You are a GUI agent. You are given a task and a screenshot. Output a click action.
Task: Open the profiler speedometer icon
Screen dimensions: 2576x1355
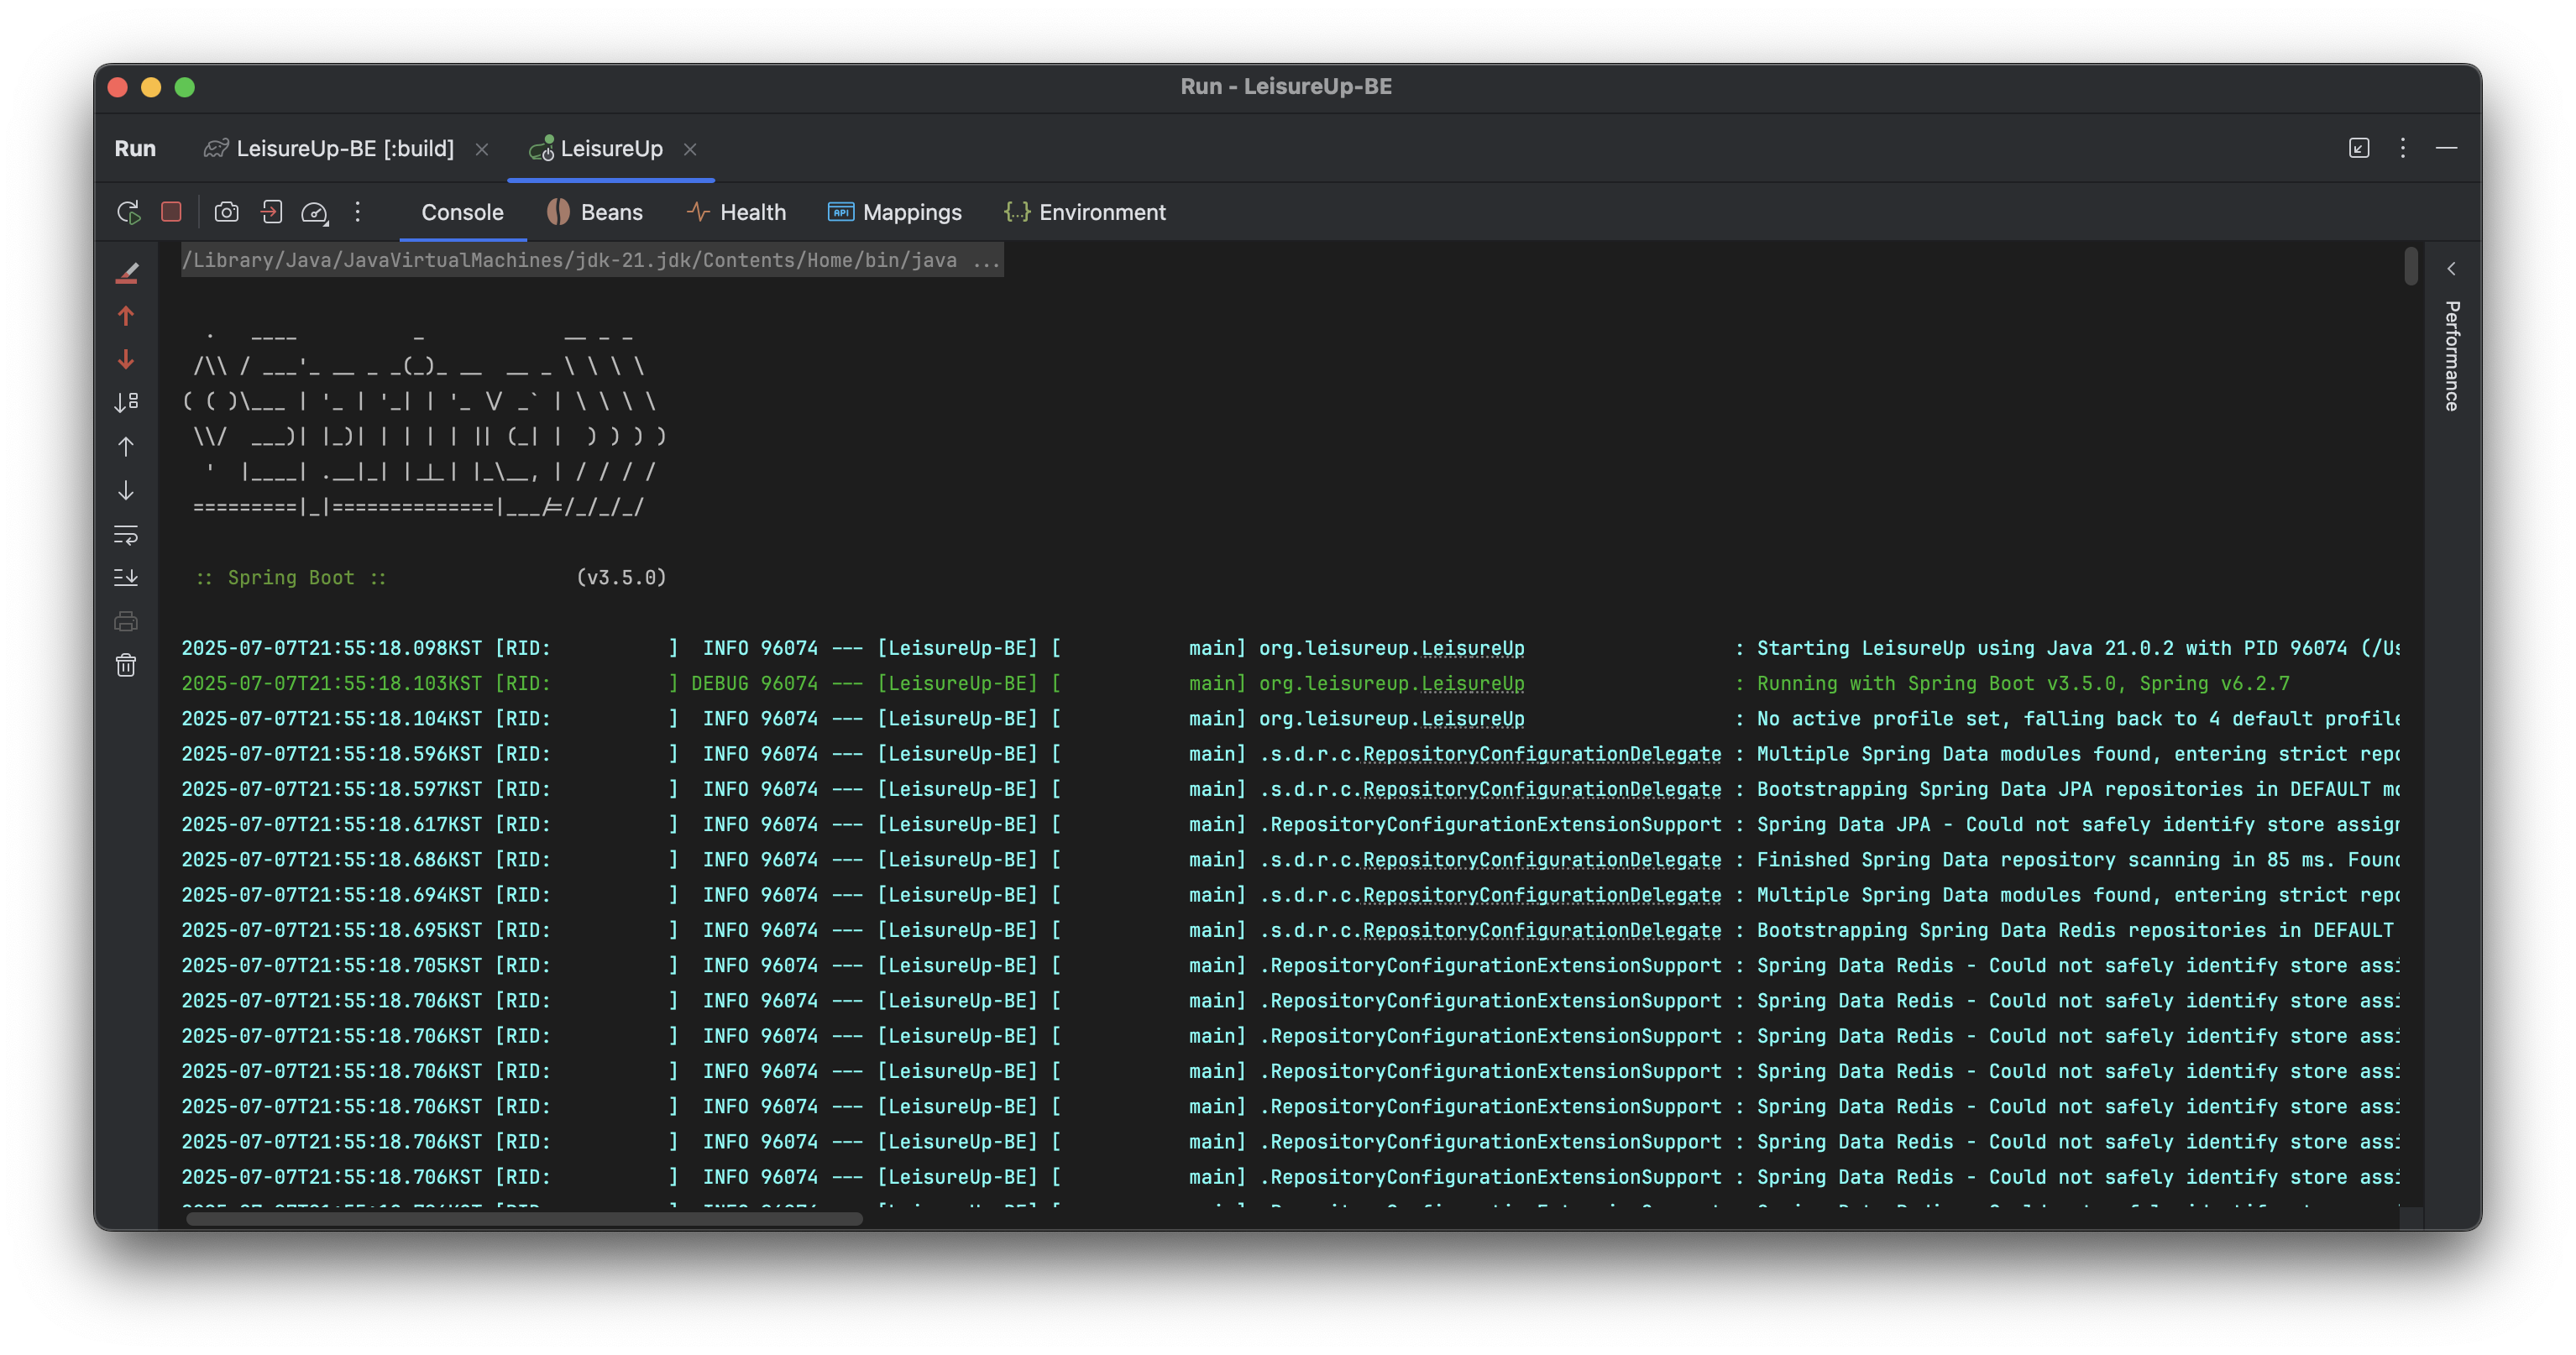314,212
